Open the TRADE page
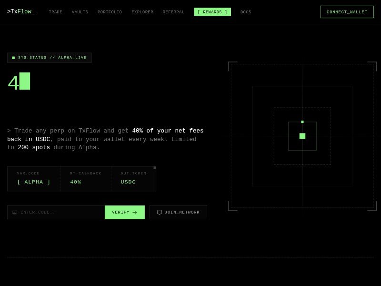The width and height of the screenshot is (381, 286). point(55,12)
